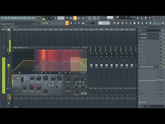Click the link-shaped icon in the toolbar
The width and height of the screenshot is (165, 124).
pyautogui.click(x=79, y=23)
